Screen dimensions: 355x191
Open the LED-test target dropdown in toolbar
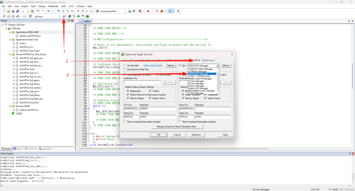[x=60, y=16]
